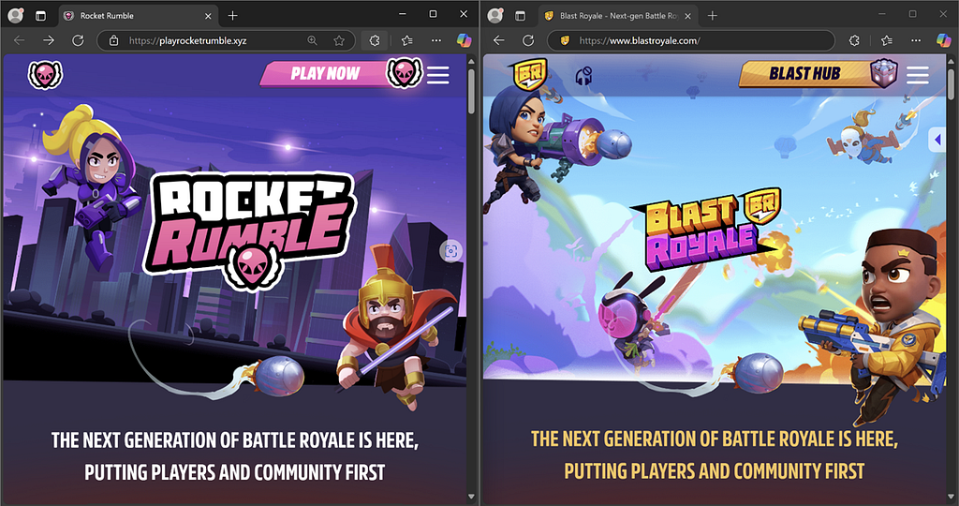Viewport: 959px width, 506px height.
Task: Refresh the Blast Royale page
Action: click(x=528, y=40)
